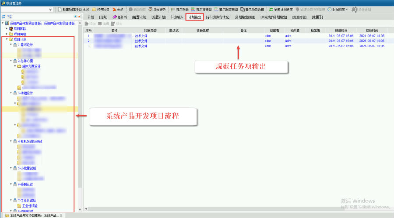
Task: Collapse the 6-强制认证 node
Action: 11,184
